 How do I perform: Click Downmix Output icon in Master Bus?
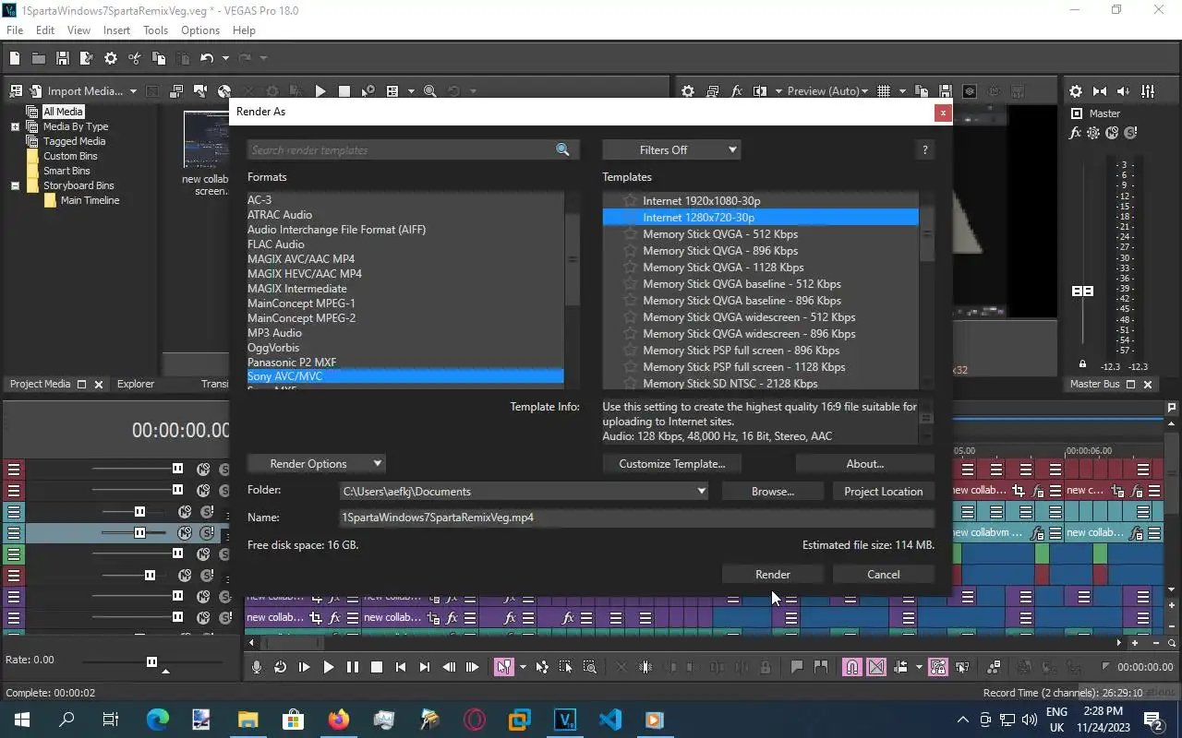(x=1100, y=91)
